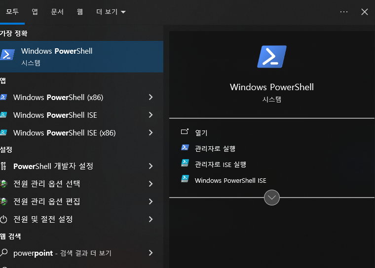
Task: Select the Windows PowerShell ISE result text
Action: pos(55,115)
